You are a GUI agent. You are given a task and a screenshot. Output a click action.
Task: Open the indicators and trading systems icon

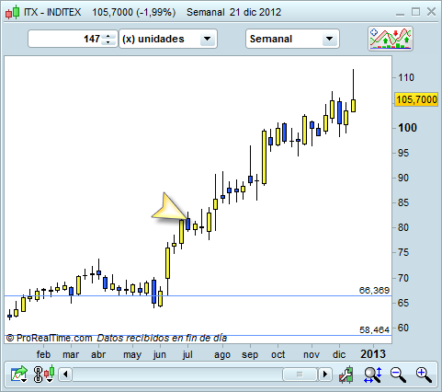[x=391, y=39]
